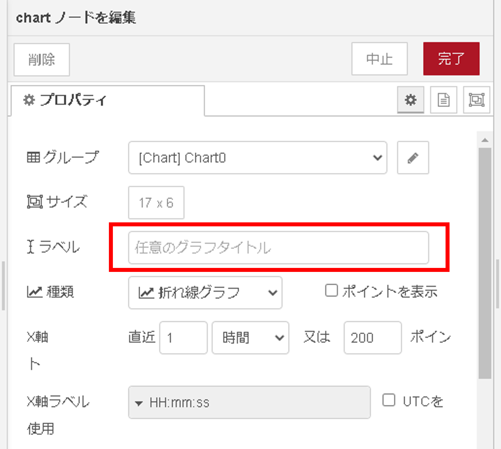This screenshot has height=449, width=501.
Task: Select the プロパティ tab
Action: click(x=108, y=101)
